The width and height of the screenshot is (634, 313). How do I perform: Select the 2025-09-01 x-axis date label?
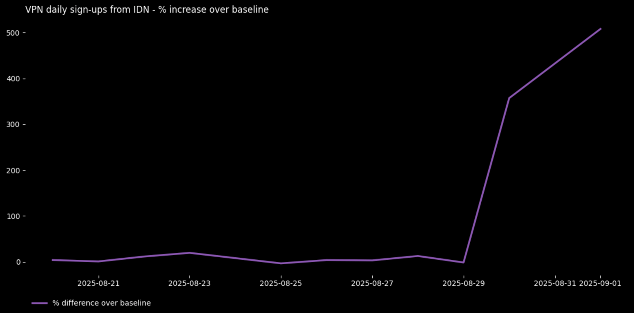coord(600,283)
